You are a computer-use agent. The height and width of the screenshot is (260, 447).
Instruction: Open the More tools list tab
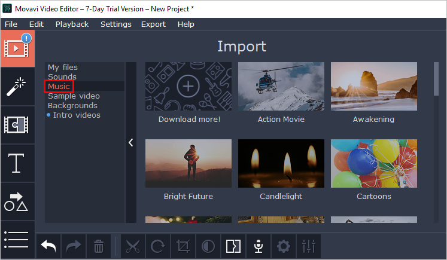pyautogui.click(x=17, y=240)
